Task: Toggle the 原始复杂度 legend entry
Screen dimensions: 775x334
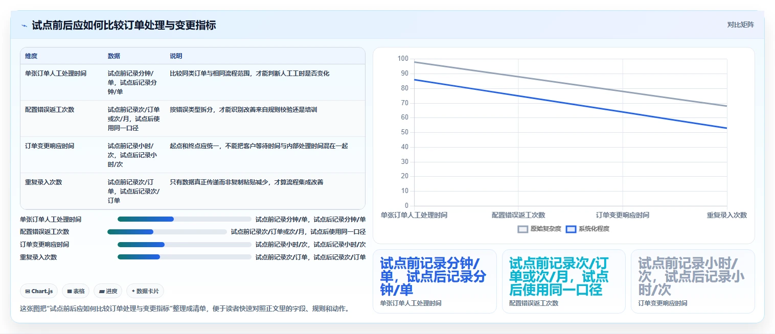Action: [x=539, y=229]
